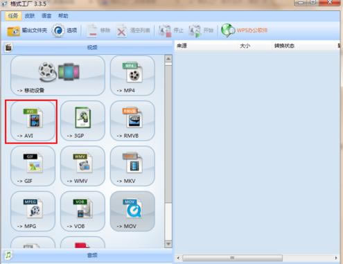Open the output folder toolbar button
The width and height of the screenshot is (343, 264).
[27, 30]
